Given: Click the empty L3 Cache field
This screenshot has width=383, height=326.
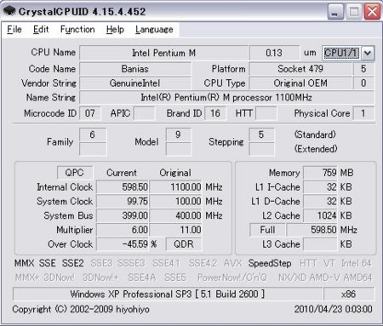Looking at the screenshot, I should 320,244.
